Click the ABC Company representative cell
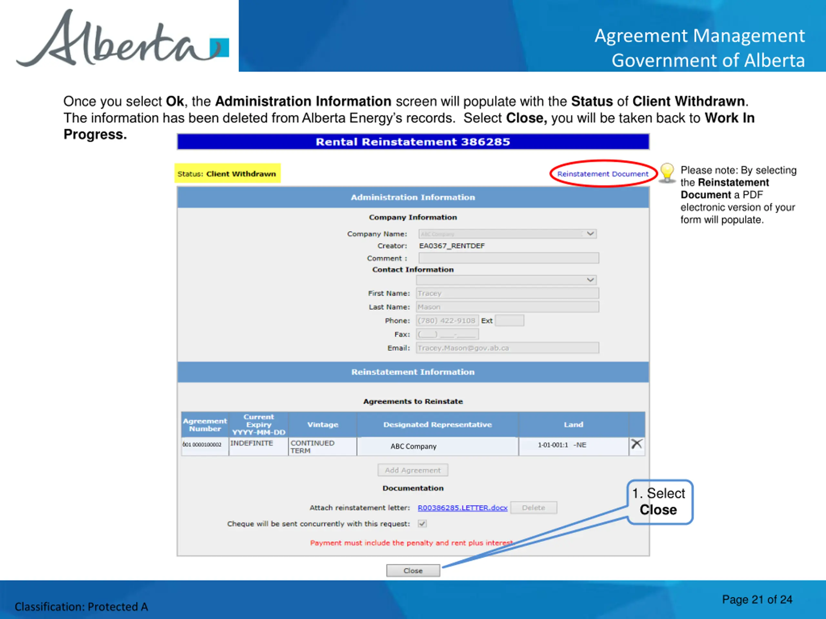Image resolution: width=826 pixels, height=619 pixels. coord(437,446)
